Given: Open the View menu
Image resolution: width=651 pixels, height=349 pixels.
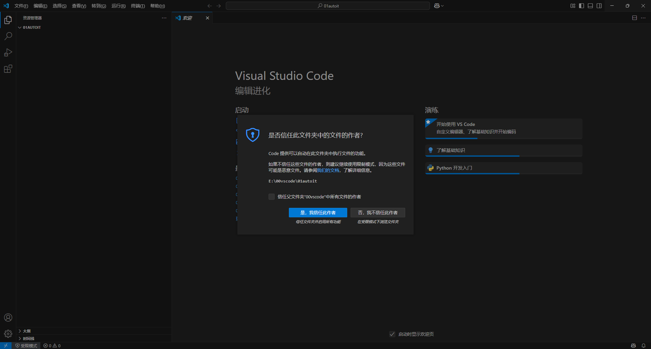Looking at the screenshot, I should pyautogui.click(x=79, y=6).
